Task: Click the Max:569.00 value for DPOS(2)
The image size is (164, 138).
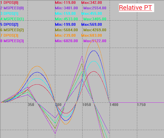Action: 91,24
